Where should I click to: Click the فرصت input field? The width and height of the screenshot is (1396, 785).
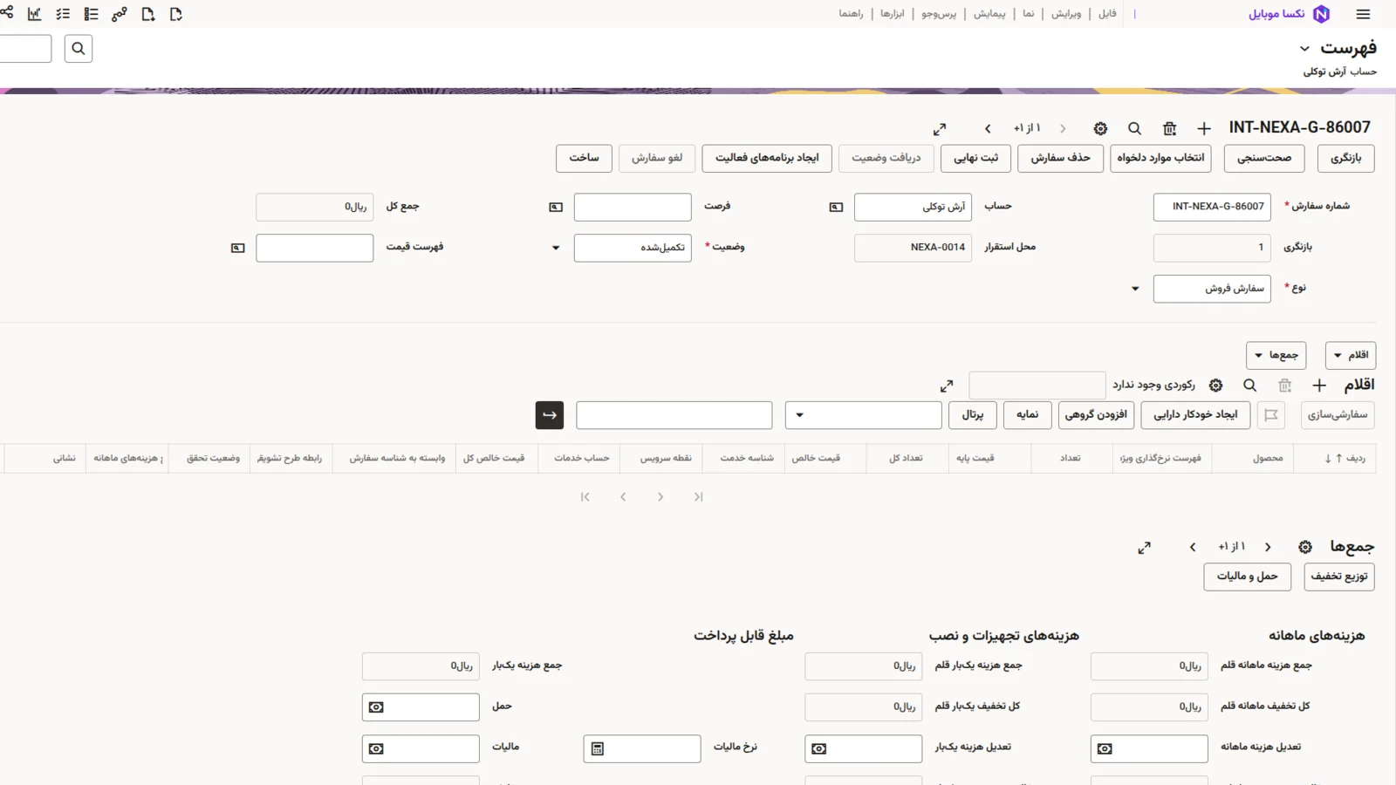tap(633, 208)
